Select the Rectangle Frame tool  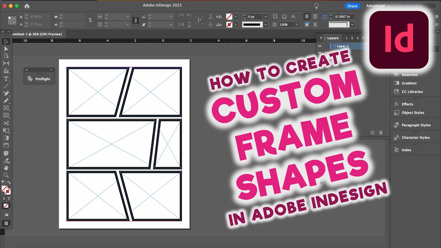(x=6, y=108)
